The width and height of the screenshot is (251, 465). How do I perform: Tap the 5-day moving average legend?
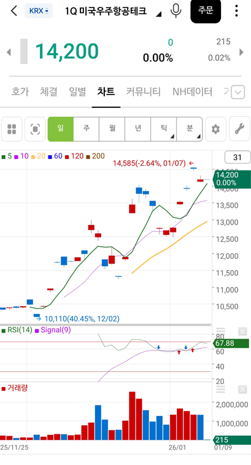(7, 156)
